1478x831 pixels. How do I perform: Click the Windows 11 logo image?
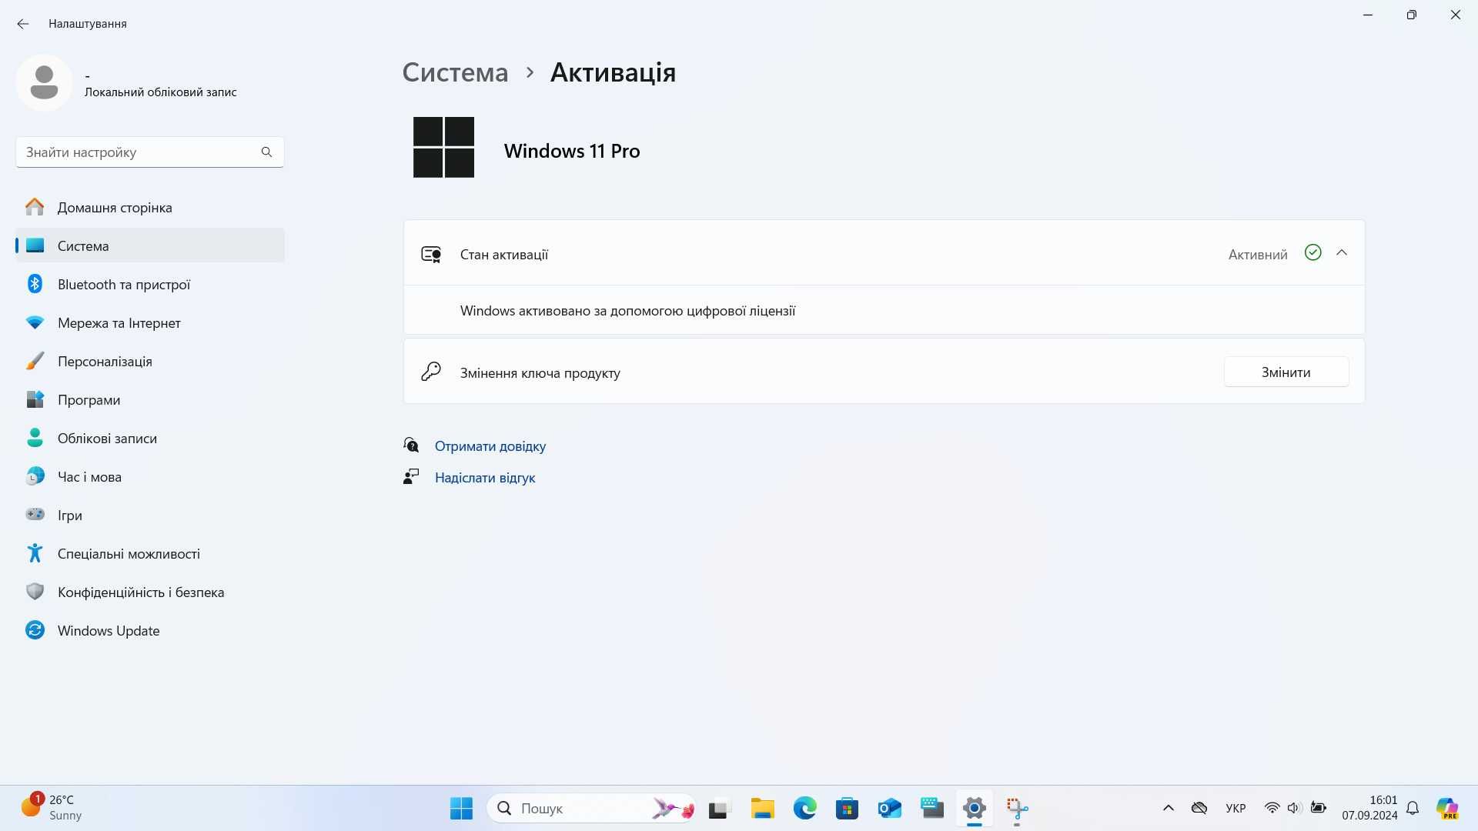click(x=443, y=147)
